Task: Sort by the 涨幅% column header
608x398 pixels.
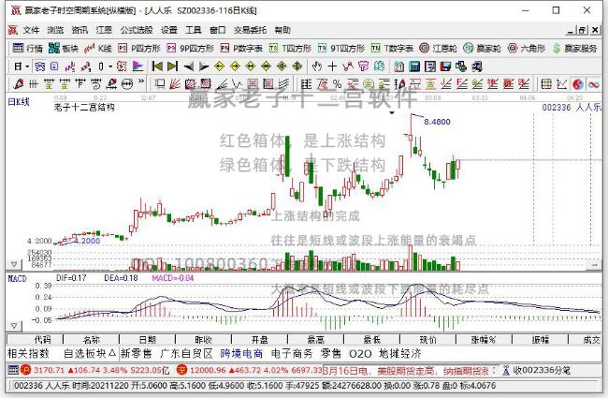Action: click(484, 340)
